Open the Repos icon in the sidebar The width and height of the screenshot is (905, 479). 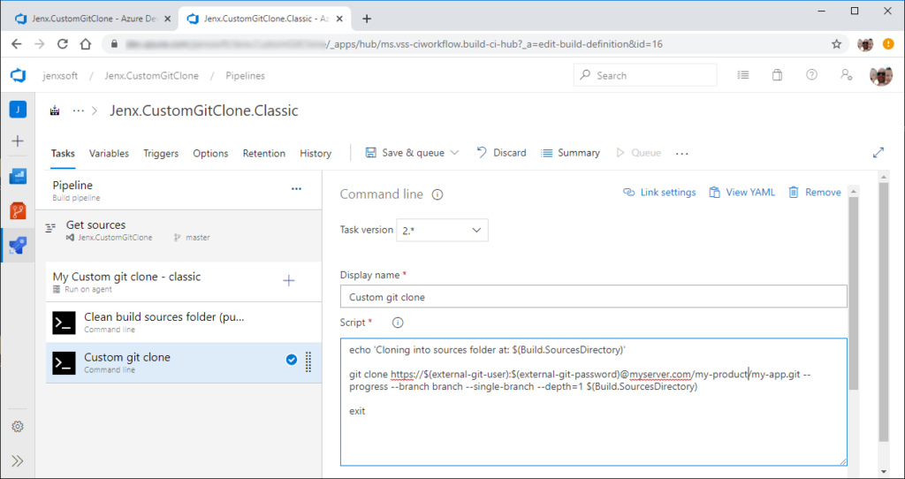[x=18, y=210]
